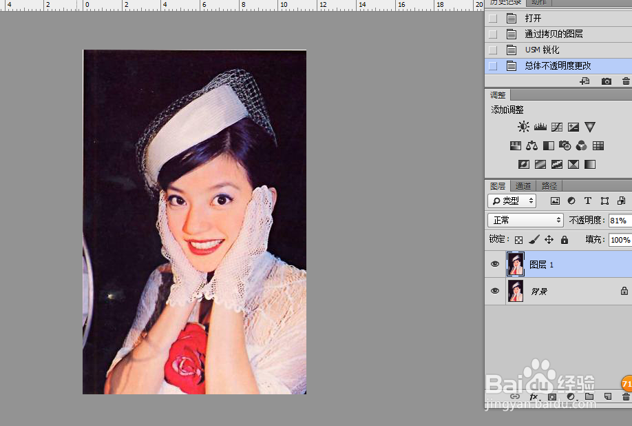632x426 pixels.
Task: Hide 背景 layer with its eye icon
Action: [x=495, y=291]
